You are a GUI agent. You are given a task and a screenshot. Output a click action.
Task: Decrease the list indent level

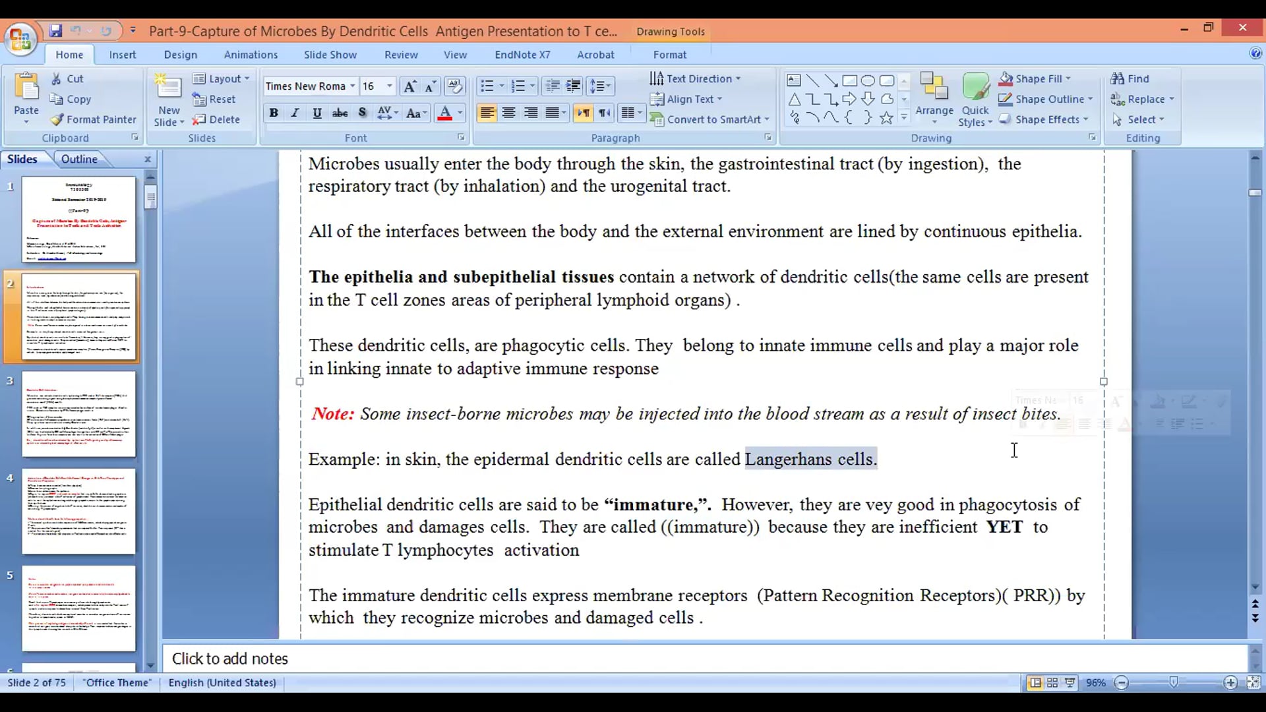click(x=553, y=86)
